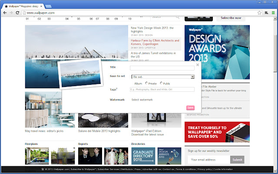Open the Chrome menu icon
Image resolution: width=278 pixels, height=174 pixels.
(273, 13)
